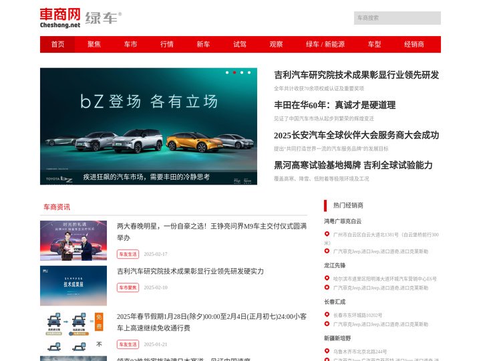This screenshot has width=481, height=361.
Task: Click the 绿车 logo in header
Action: coord(104,18)
